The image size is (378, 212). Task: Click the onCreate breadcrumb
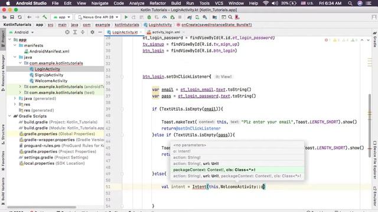(x=214, y=25)
